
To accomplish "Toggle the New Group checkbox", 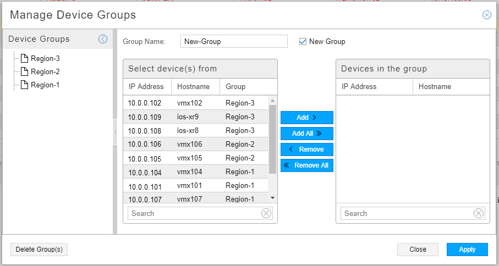I will [303, 41].
